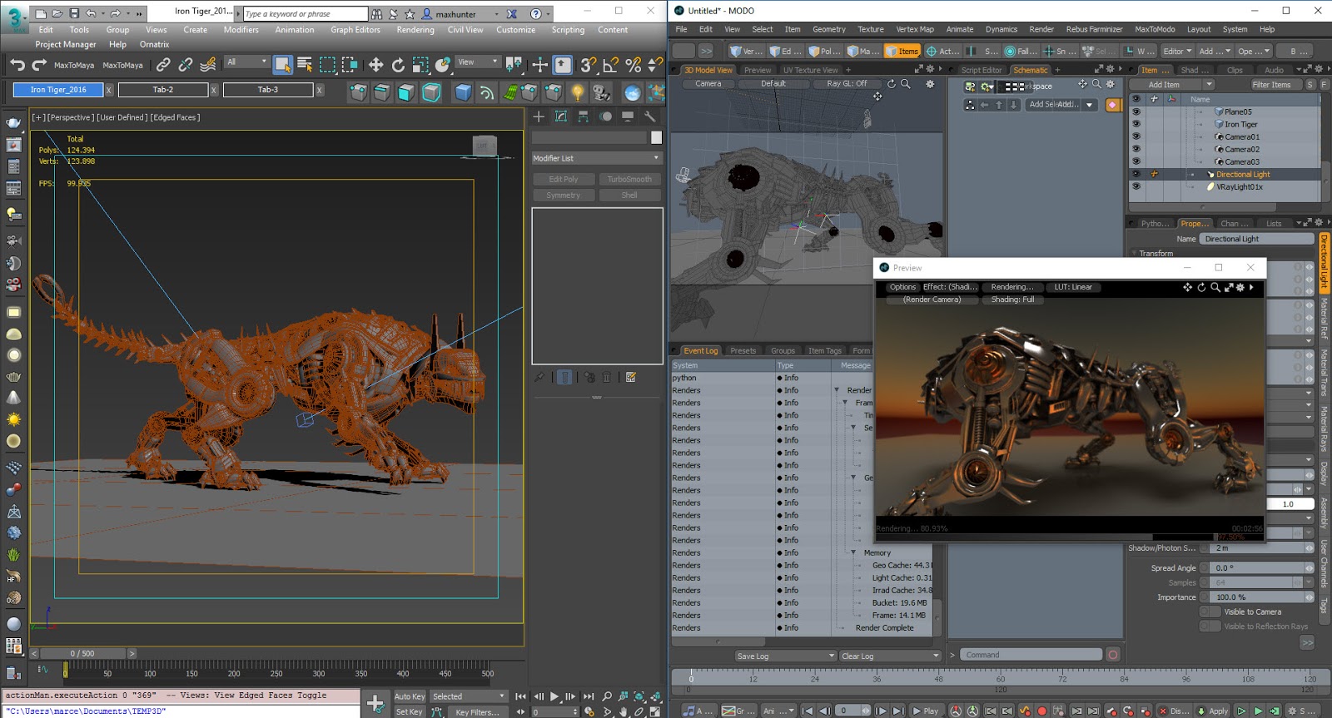
Task: Select the Move transform tool
Action: tap(375, 65)
